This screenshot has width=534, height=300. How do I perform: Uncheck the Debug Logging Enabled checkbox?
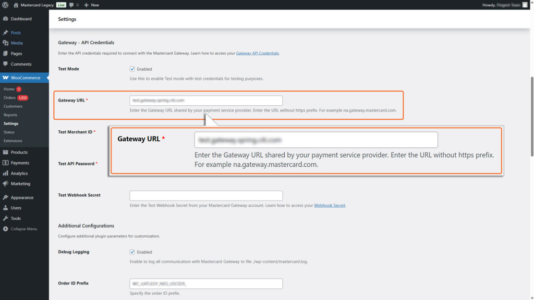132,251
